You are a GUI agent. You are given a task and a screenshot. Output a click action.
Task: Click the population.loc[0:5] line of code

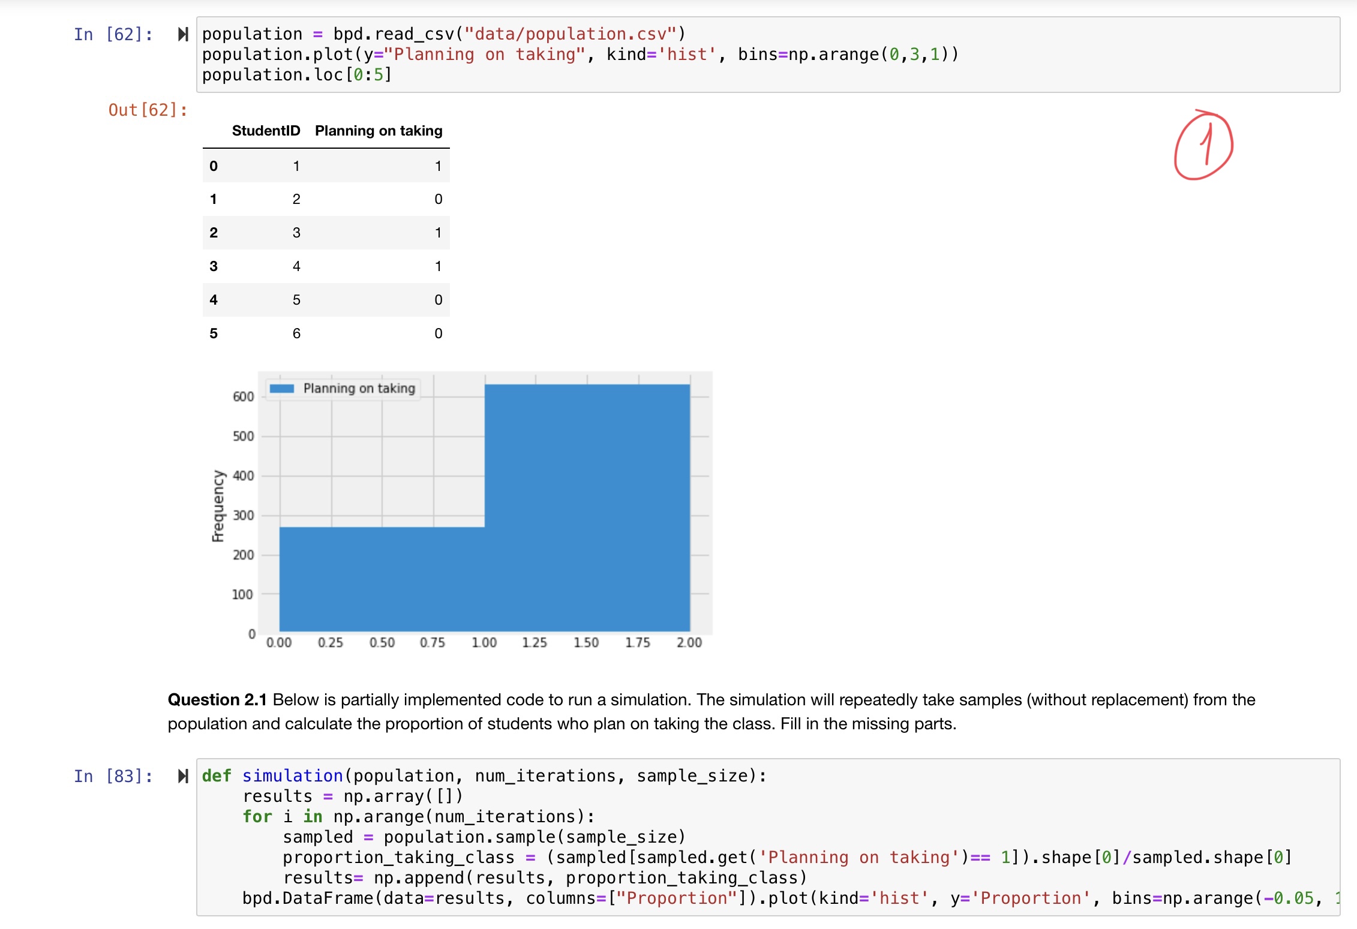click(296, 74)
